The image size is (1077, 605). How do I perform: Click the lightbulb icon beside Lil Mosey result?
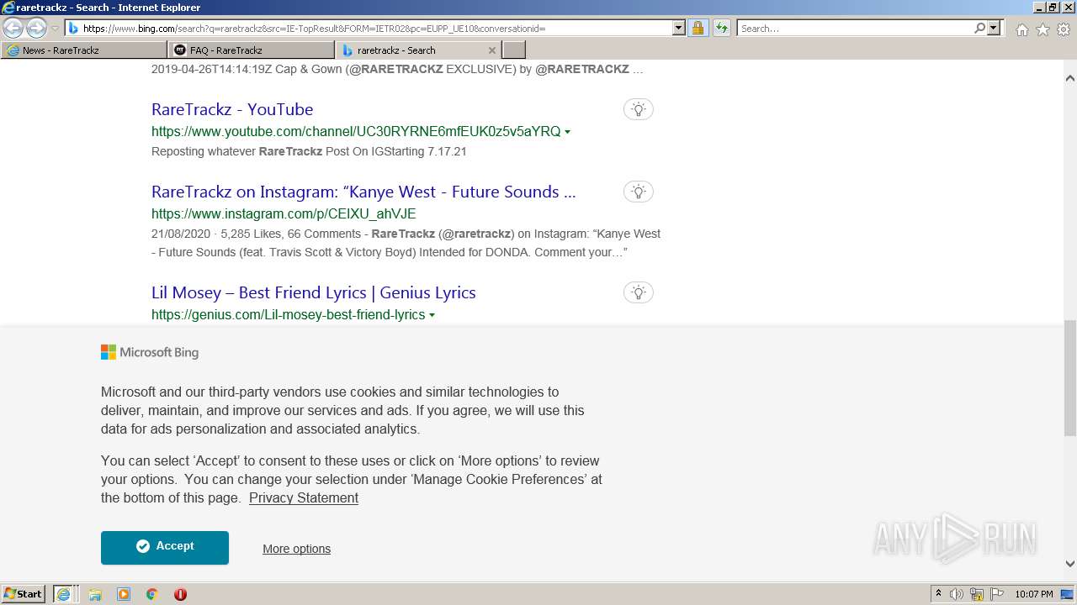pos(639,292)
